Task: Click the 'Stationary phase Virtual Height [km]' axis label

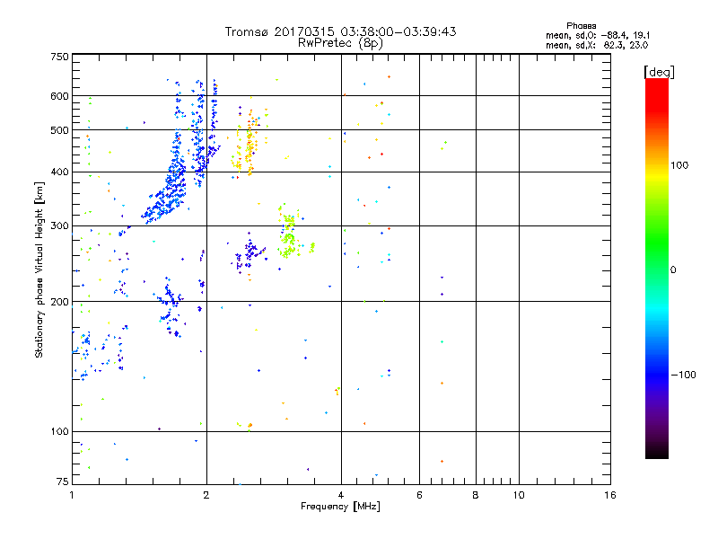Action: coord(39,270)
